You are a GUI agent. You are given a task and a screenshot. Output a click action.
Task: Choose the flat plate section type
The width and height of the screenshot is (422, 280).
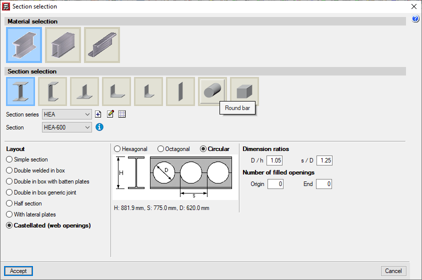click(x=180, y=91)
